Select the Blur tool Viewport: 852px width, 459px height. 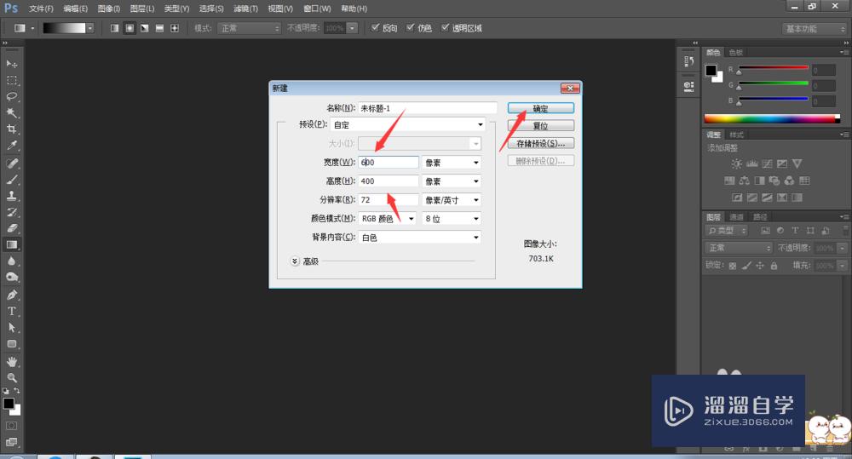click(11, 261)
